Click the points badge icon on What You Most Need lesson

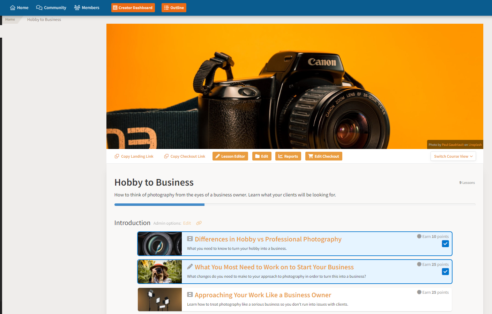(x=419, y=264)
